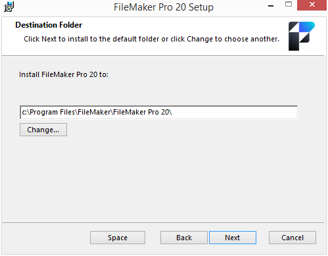Image resolution: width=328 pixels, height=256 pixels.
Task: Click the 'Install FileMaker Pro 20 to:' label
Action: pos(64,74)
